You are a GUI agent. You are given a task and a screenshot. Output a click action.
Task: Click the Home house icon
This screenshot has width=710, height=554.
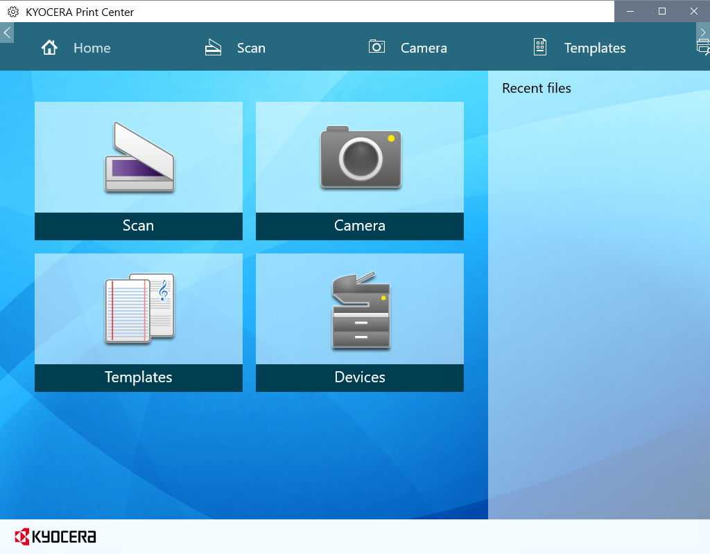pos(49,48)
